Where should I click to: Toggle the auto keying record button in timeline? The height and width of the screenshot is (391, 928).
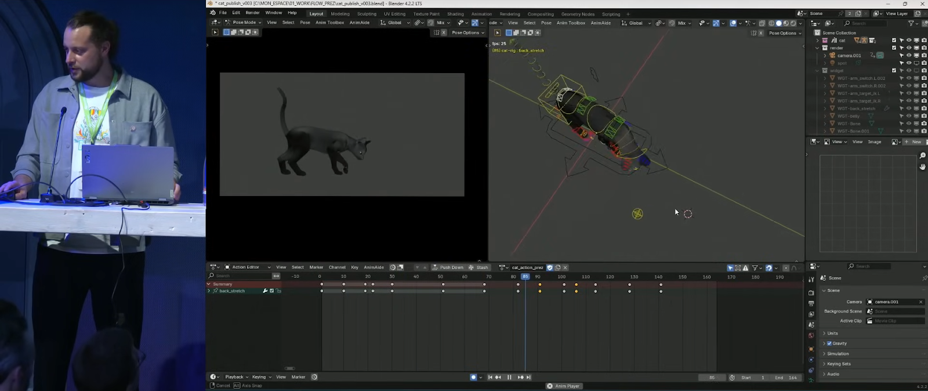click(x=473, y=377)
